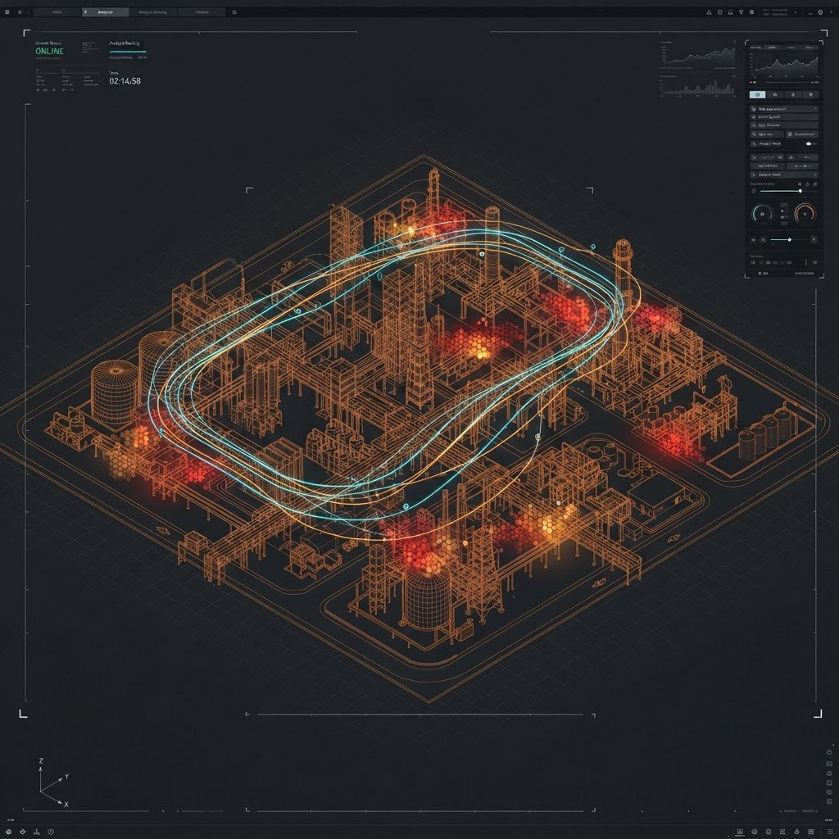The image size is (839, 839).
Task: Toggle the third small switch between the gauges
Action: 784,217
